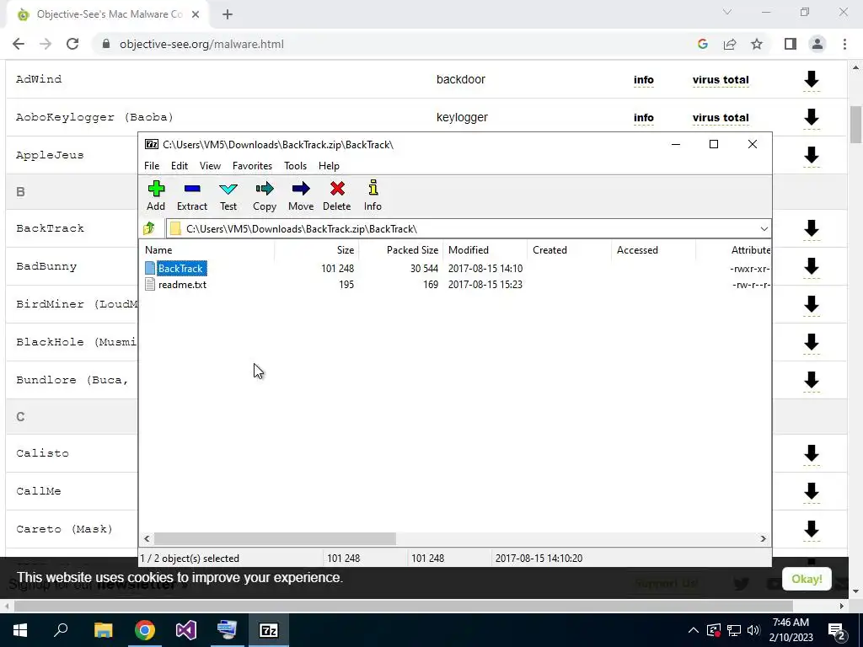The image size is (863, 647).
Task: Open AdWind info link
Action: point(643,80)
